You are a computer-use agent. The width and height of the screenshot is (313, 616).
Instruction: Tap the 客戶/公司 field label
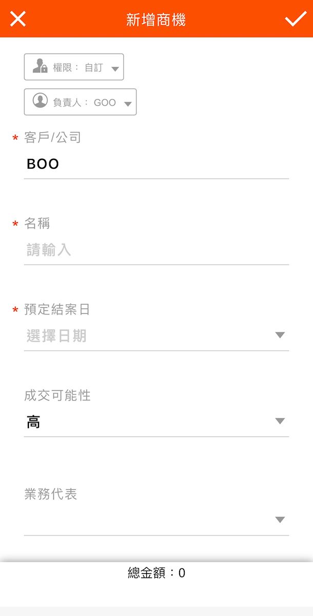coord(53,137)
